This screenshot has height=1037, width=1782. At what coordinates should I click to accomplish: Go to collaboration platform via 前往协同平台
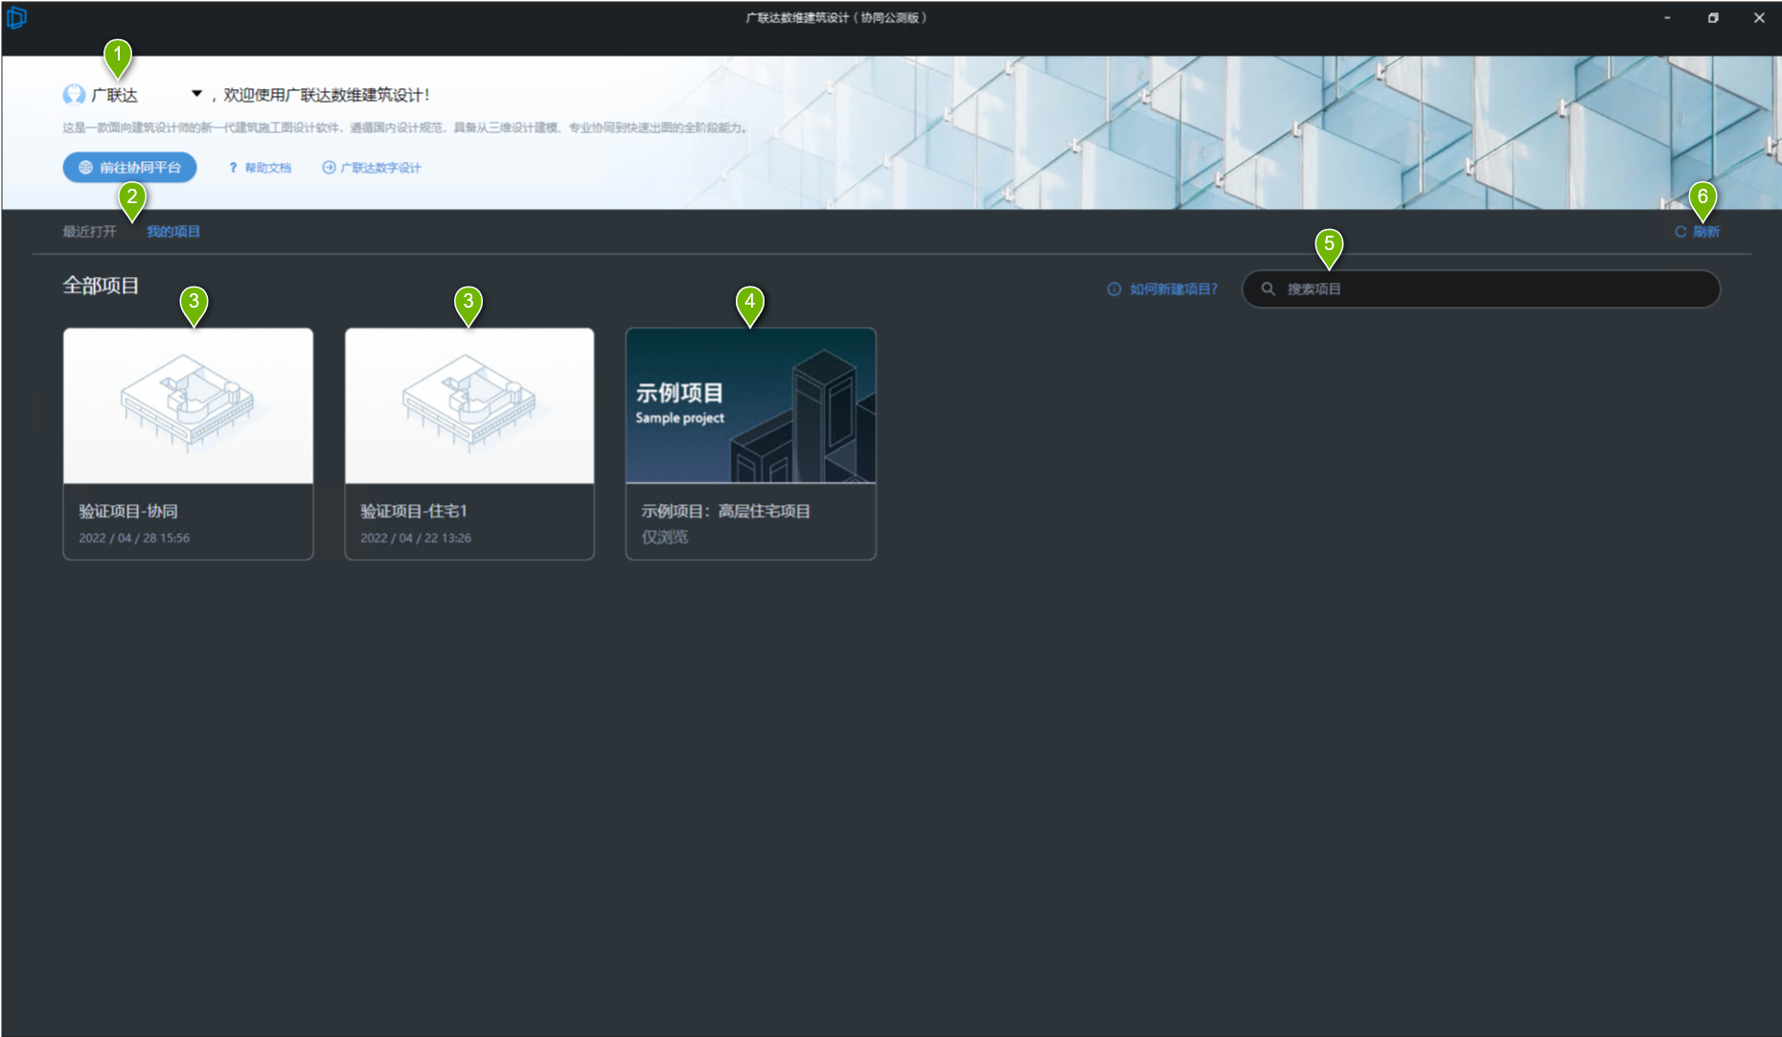130,167
